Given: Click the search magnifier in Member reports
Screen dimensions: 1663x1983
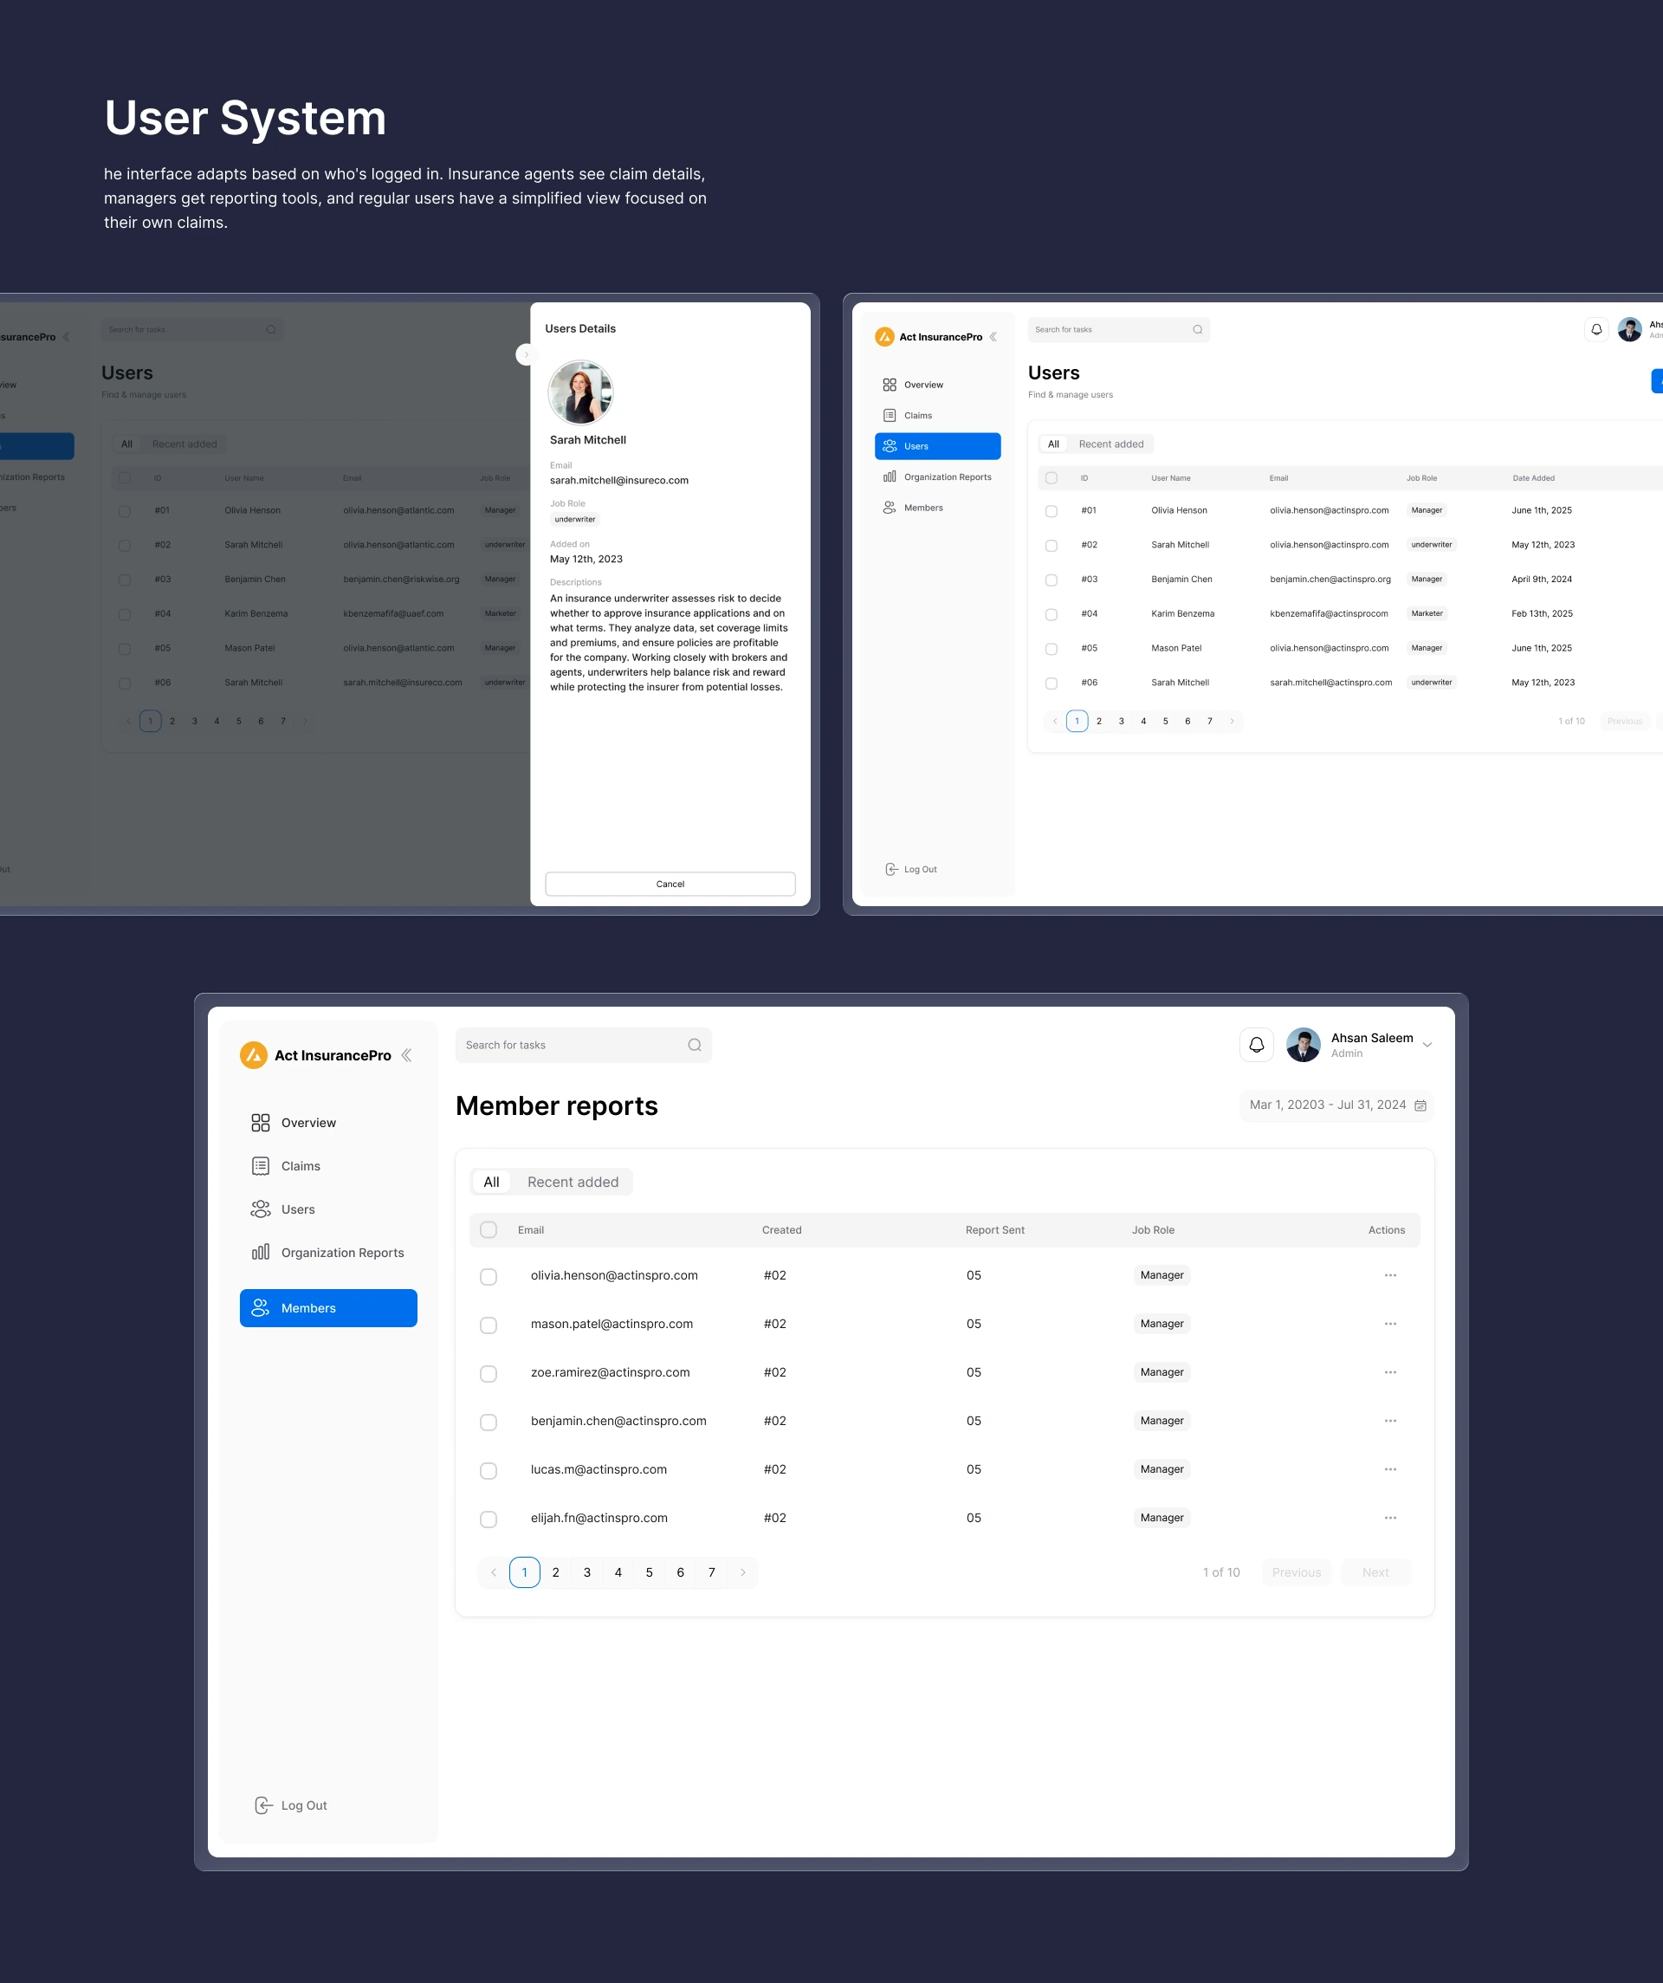Looking at the screenshot, I should point(694,1045).
